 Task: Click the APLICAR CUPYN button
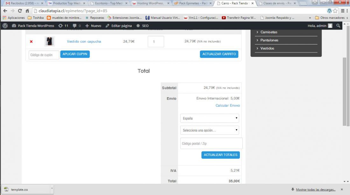pos(75,54)
